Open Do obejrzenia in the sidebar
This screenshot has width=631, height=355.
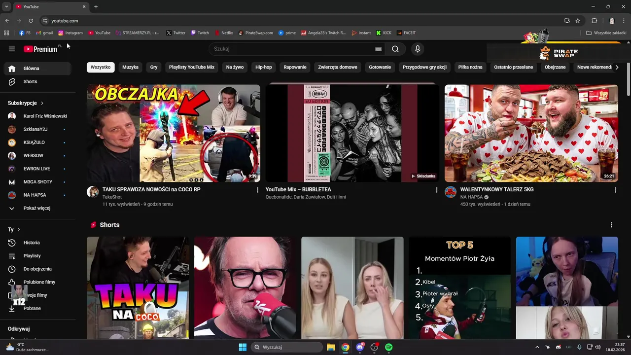point(38,269)
